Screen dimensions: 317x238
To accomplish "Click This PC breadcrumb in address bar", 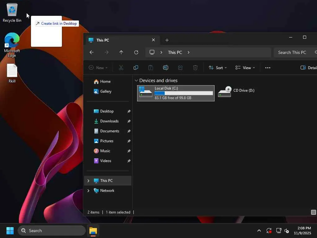I will point(175,52).
